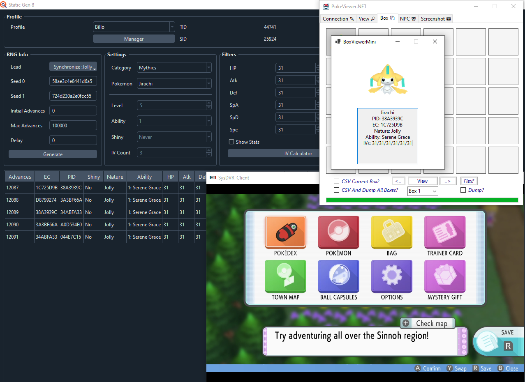Open the Bag menu icon
Viewport: 525px width, 382px height.
pyautogui.click(x=392, y=232)
